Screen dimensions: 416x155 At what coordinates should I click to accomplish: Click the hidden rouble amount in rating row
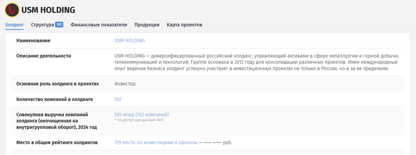pos(213,143)
